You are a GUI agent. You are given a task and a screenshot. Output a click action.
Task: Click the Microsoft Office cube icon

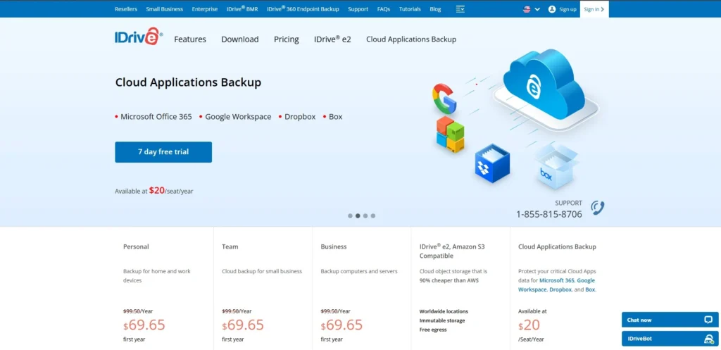click(x=450, y=135)
